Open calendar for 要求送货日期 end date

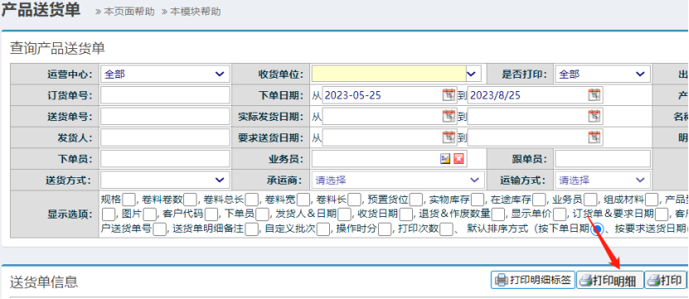pyautogui.click(x=594, y=137)
